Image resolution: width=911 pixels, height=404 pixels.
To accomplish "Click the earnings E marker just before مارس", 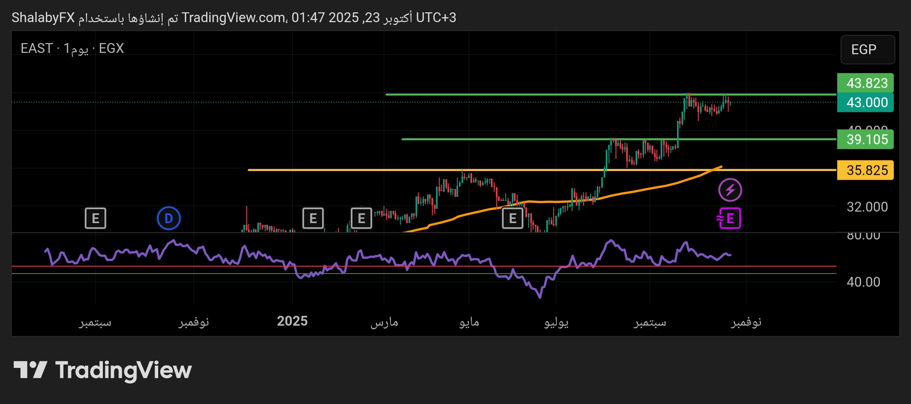I will coord(361,218).
